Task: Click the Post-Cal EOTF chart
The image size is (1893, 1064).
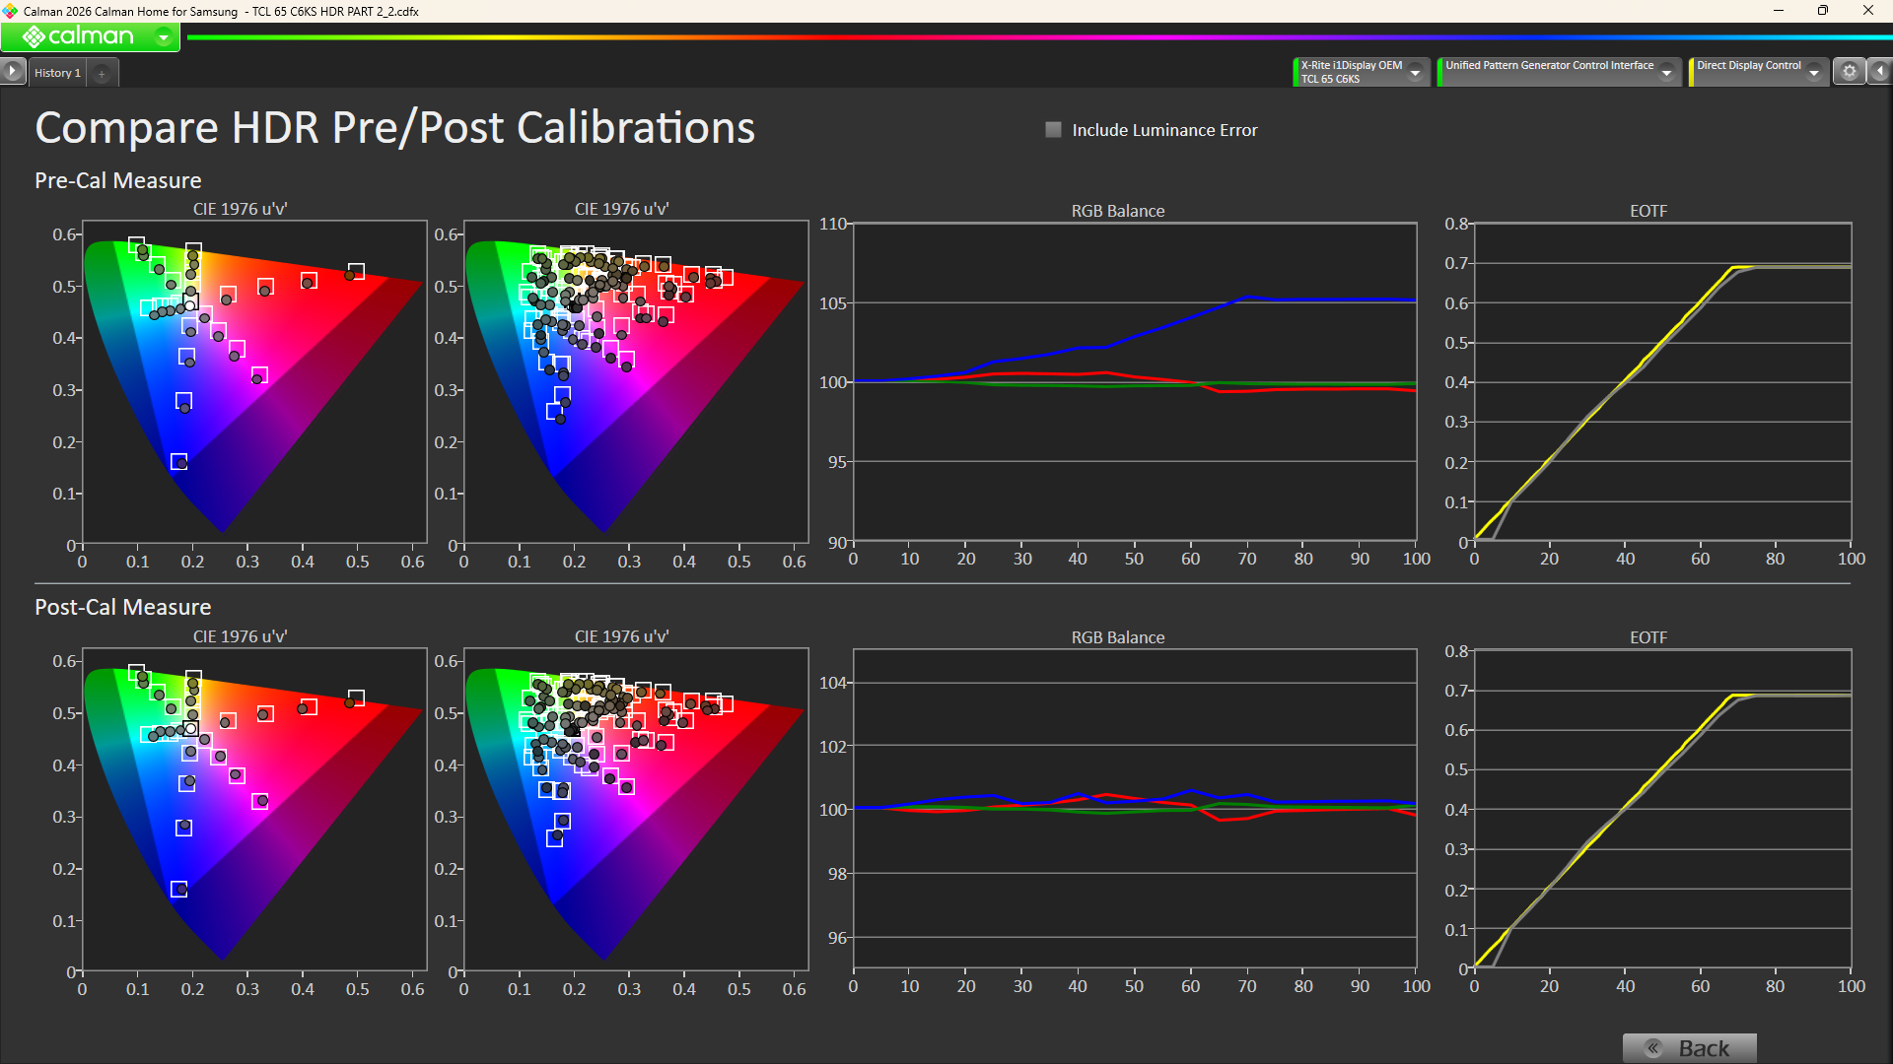Action: (1662, 808)
